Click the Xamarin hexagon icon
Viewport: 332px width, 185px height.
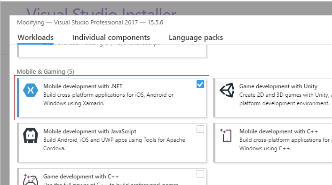tap(31, 90)
